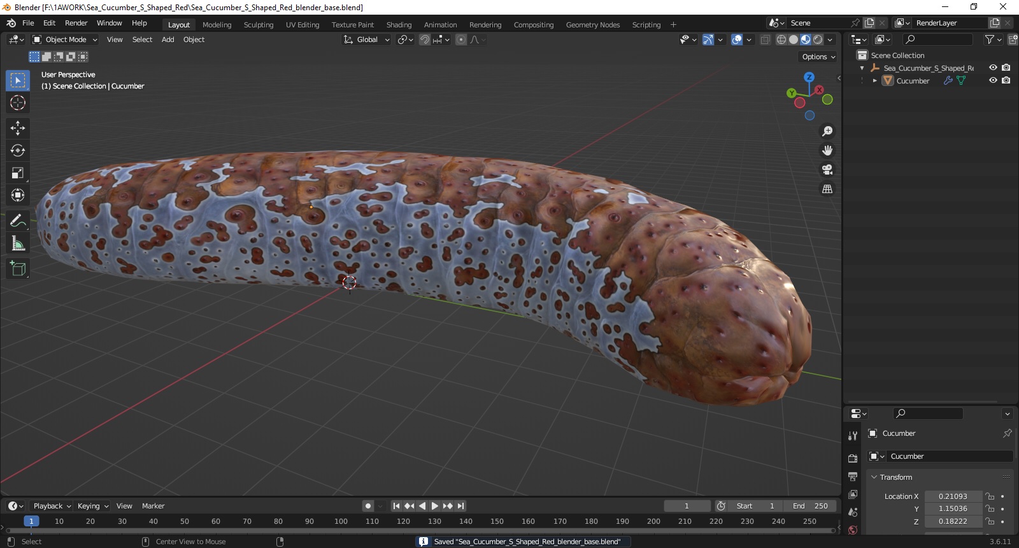Open the View Layer properties tab icon
The width and height of the screenshot is (1019, 548).
[x=853, y=494]
